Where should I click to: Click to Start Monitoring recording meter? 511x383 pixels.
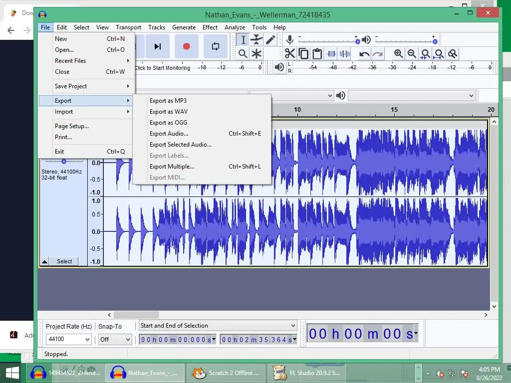click(162, 68)
